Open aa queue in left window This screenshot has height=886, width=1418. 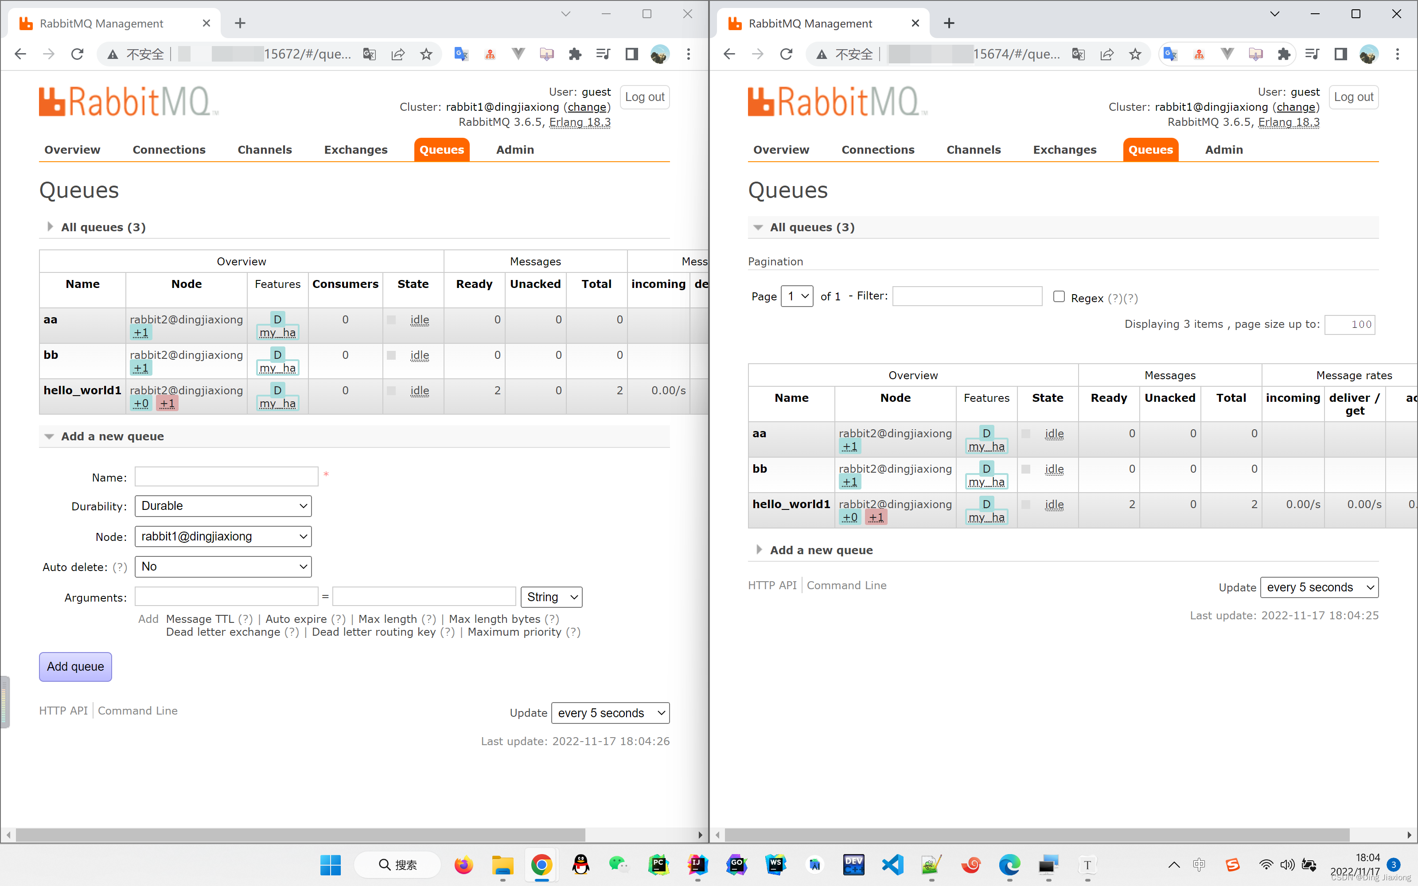tap(51, 320)
